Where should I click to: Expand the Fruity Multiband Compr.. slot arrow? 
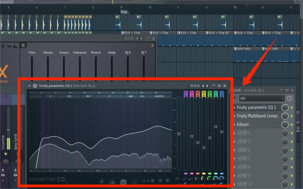234,116
